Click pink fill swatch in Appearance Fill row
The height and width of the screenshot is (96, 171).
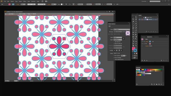[x=150, y=44]
